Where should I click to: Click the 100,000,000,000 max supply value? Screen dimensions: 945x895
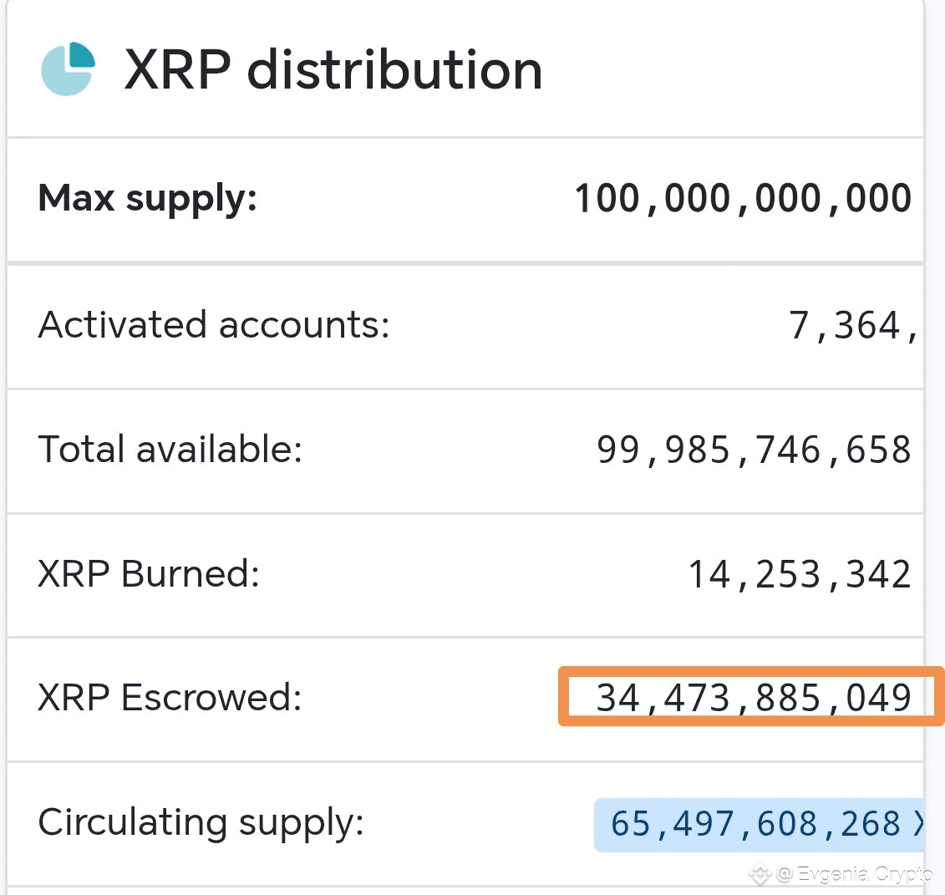743,199
